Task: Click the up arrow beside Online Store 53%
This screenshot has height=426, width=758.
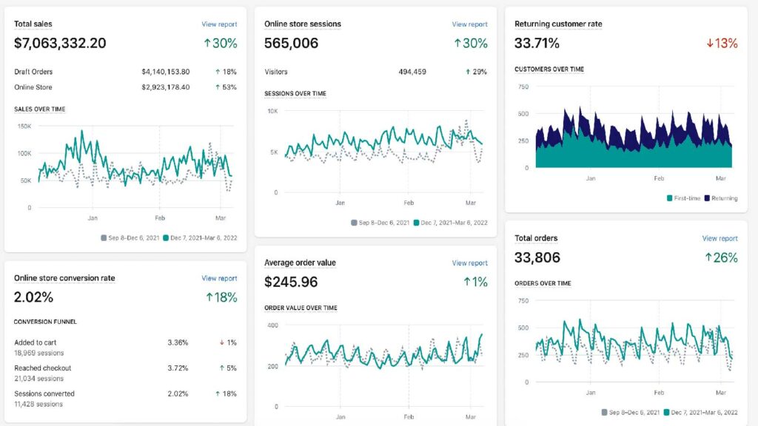Action: click(x=218, y=87)
